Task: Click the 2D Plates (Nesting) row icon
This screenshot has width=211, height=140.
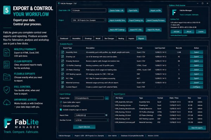Action: 63,70
